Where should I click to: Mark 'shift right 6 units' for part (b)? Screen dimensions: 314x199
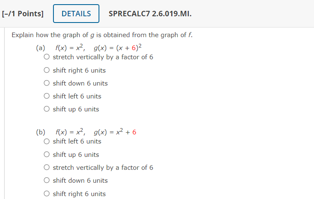(x=47, y=194)
